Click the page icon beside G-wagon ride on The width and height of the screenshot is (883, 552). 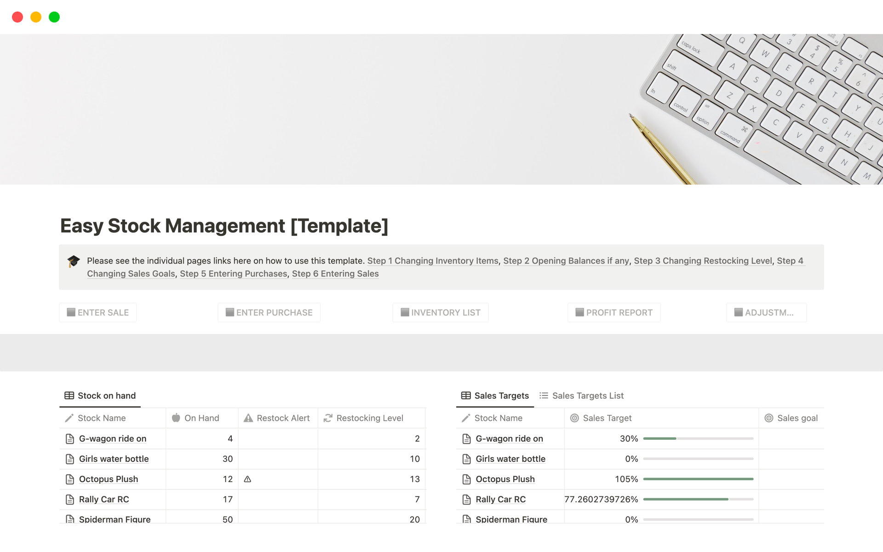tap(69, 438)
